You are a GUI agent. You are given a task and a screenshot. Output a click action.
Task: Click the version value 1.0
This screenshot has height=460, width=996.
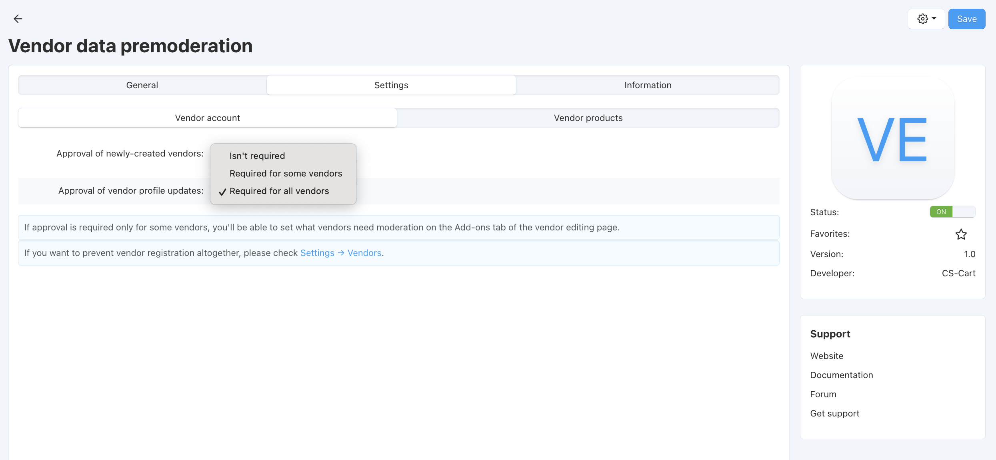click(970, 254)
